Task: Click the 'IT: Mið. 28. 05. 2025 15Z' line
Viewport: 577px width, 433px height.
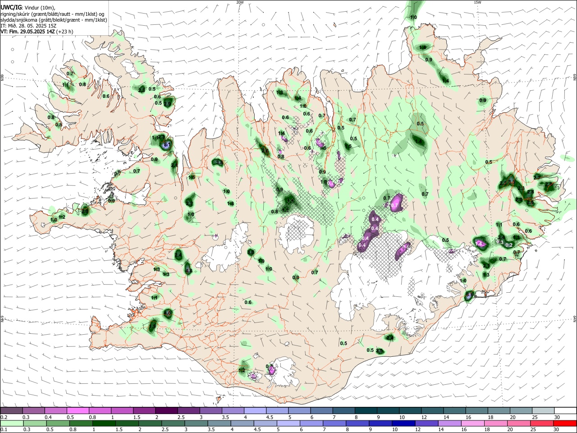Action: (28, 26)
